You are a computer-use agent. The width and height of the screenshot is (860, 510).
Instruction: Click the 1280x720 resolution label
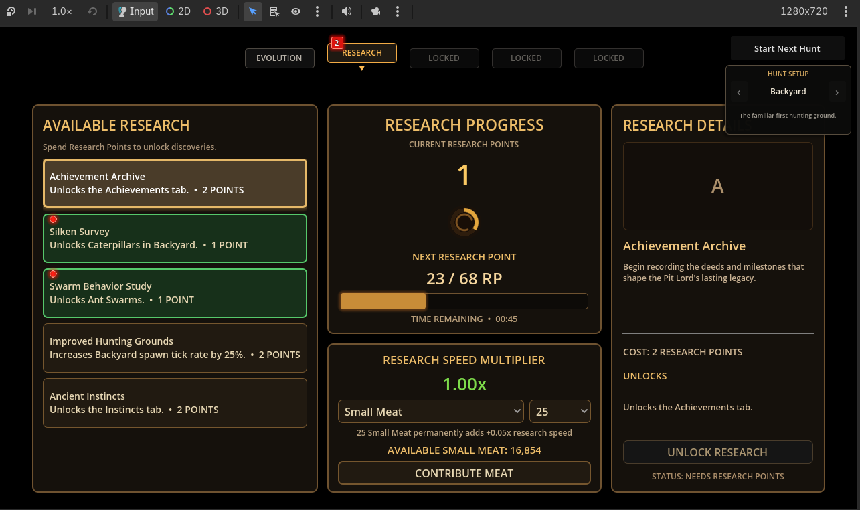pos(804,11)
